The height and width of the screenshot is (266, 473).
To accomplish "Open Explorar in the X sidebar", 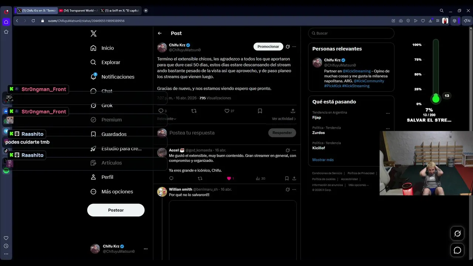I will [x=105, y=62].
